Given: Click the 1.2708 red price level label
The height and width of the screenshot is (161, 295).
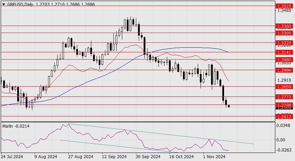Looking at the screenshot, I should click(x=284, y=105).
